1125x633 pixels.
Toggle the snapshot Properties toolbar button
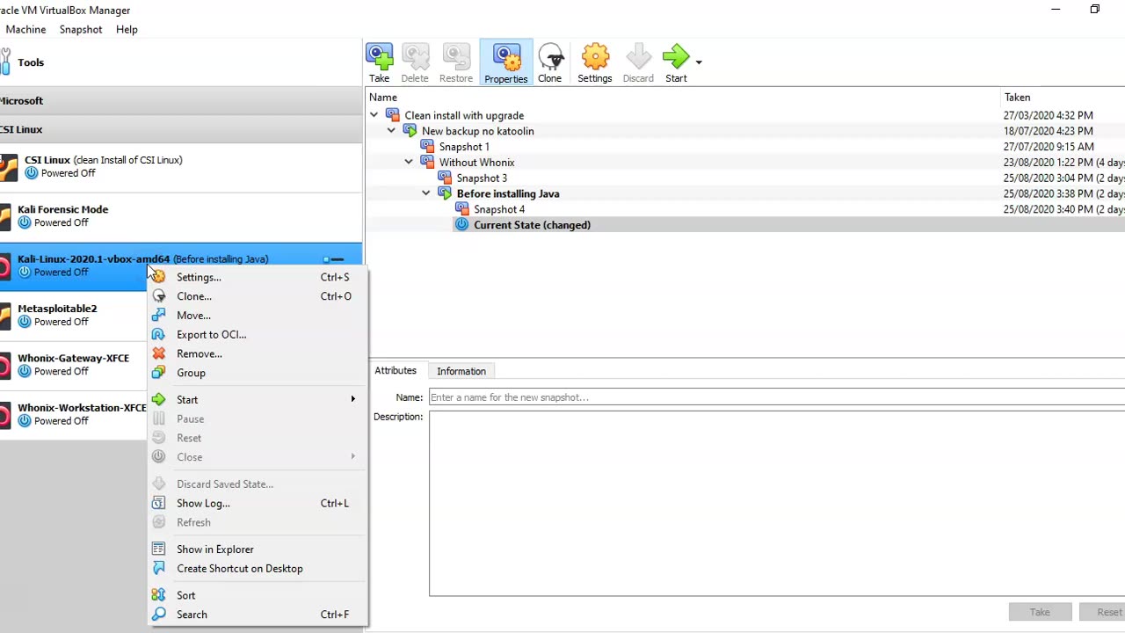506,62
